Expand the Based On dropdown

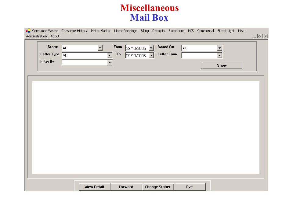(219, 48)
